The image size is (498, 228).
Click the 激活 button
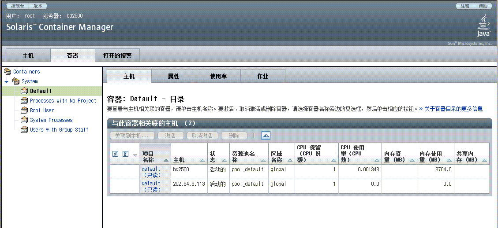coord(171,136)
